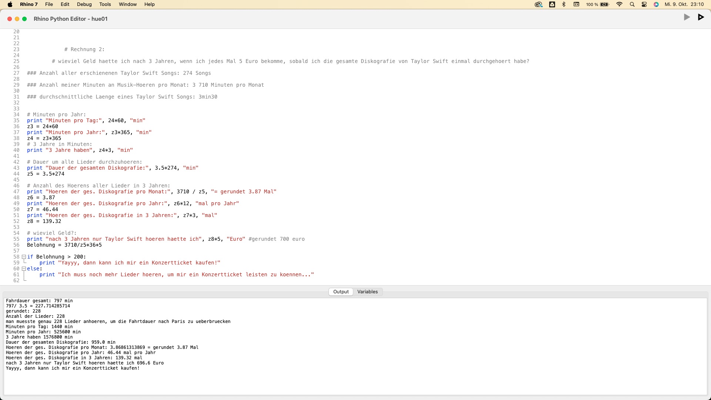Click the keyboard input source menu bar icon
This screenshot has height=400, width=711.
(x=576, y=4)
